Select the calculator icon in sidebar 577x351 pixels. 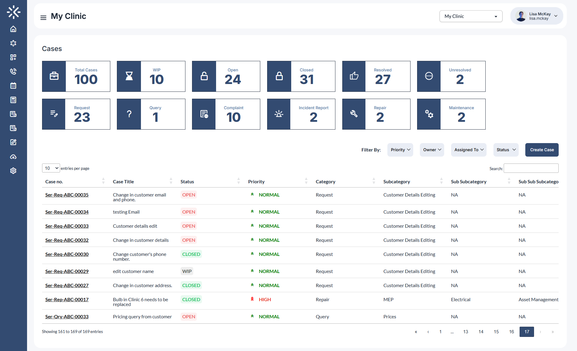(x=13, y=100)
